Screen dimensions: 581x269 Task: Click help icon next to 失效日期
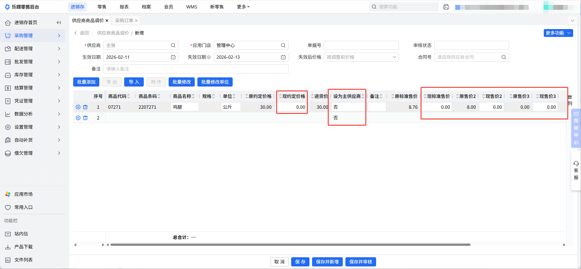pyautogui.click(x=209, y=57)
